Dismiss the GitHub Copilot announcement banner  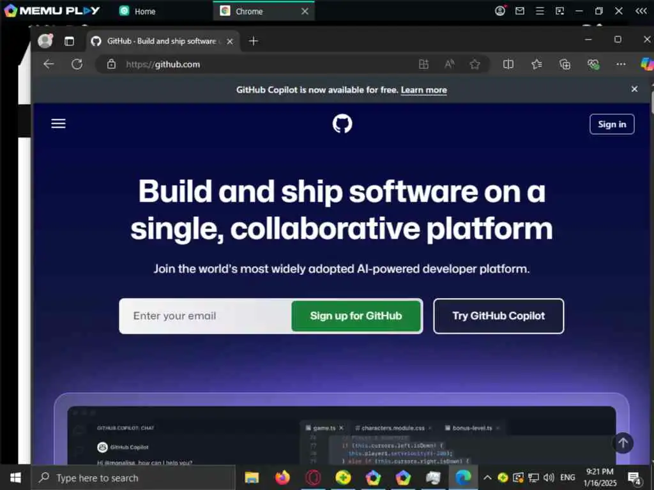tap(634, 89)
